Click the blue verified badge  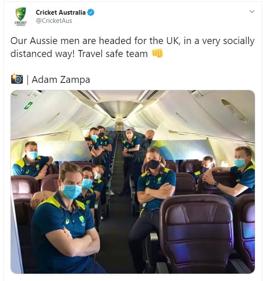(x=91, y=13)
